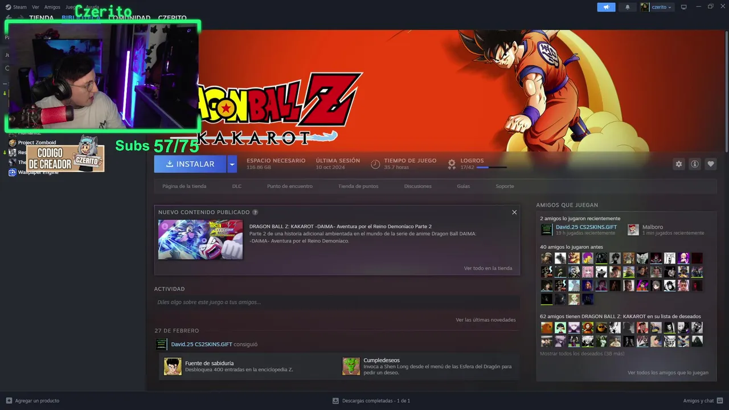Viewport: 729px width, 410px height.
Task: Add game to favorites with heart icon
Action: 711,164
